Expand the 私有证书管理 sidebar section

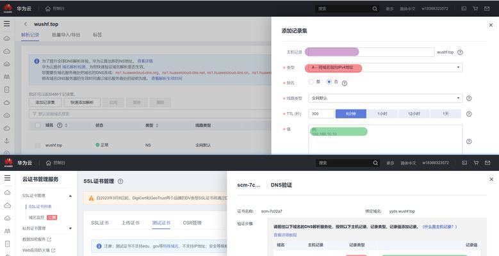(70, 228)
